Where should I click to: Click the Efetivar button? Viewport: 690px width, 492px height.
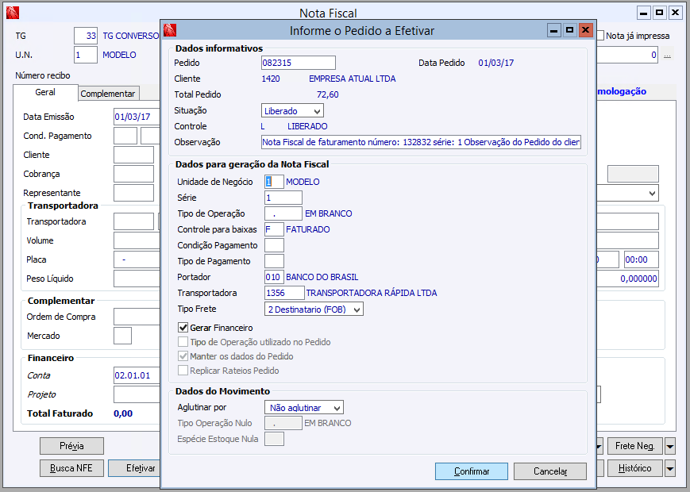tap(134, 468)
